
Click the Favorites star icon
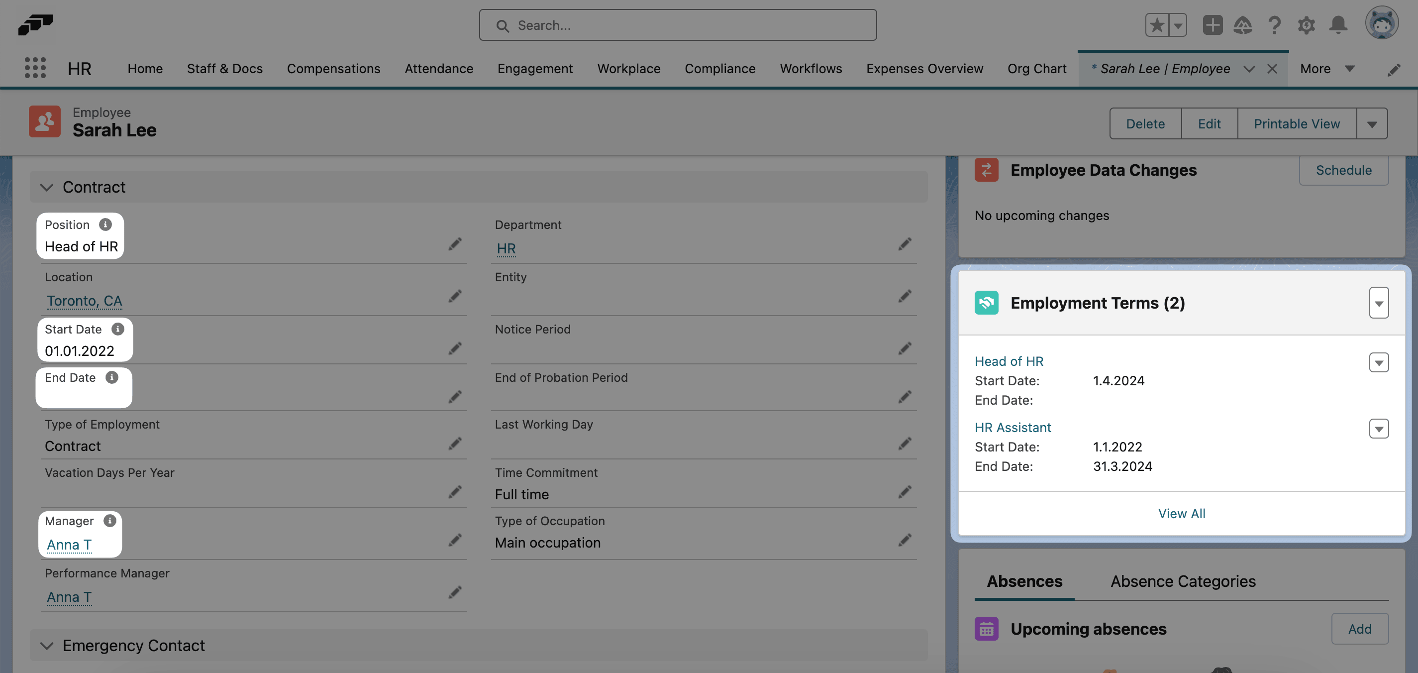click(x=1157, y=25)
